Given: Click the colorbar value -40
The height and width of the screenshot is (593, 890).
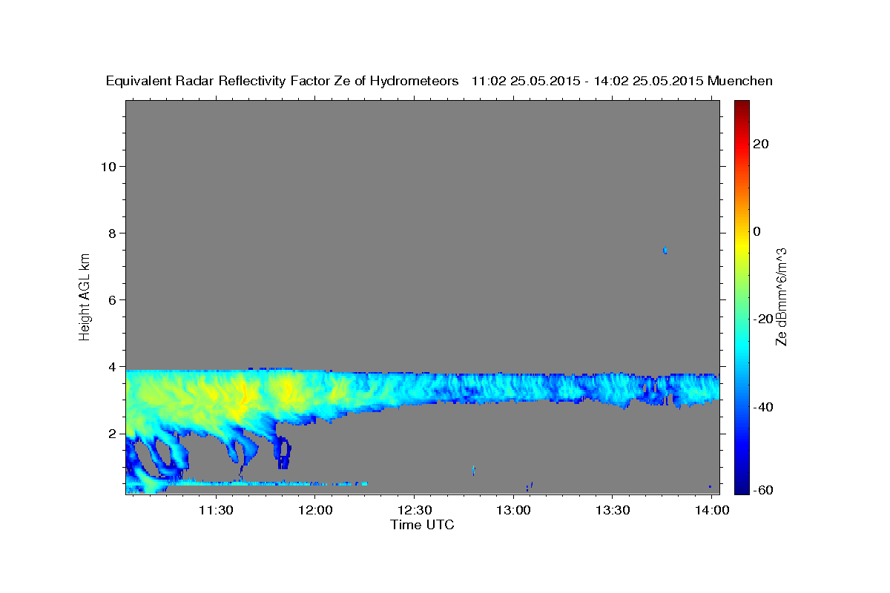Looking at the screenshot, I should point(762,406).
